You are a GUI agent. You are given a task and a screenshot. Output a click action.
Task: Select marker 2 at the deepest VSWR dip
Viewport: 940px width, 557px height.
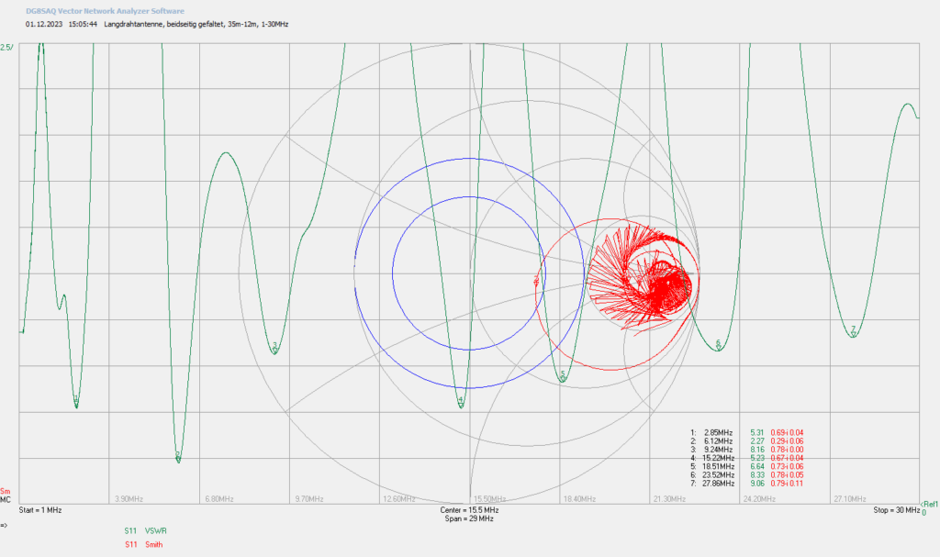click(x=178, y=456)
